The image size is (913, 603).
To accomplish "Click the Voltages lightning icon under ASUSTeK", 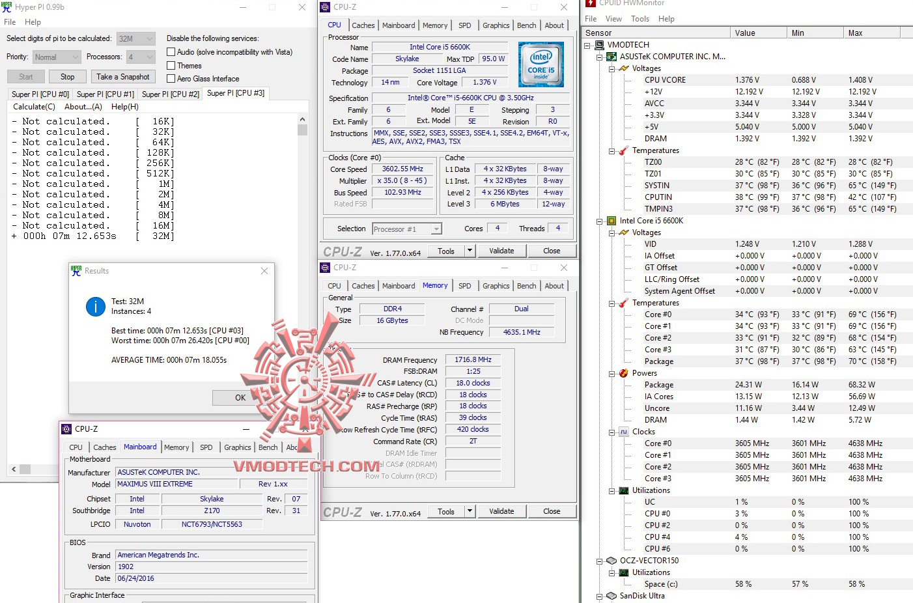I will (x=623, y=68).
